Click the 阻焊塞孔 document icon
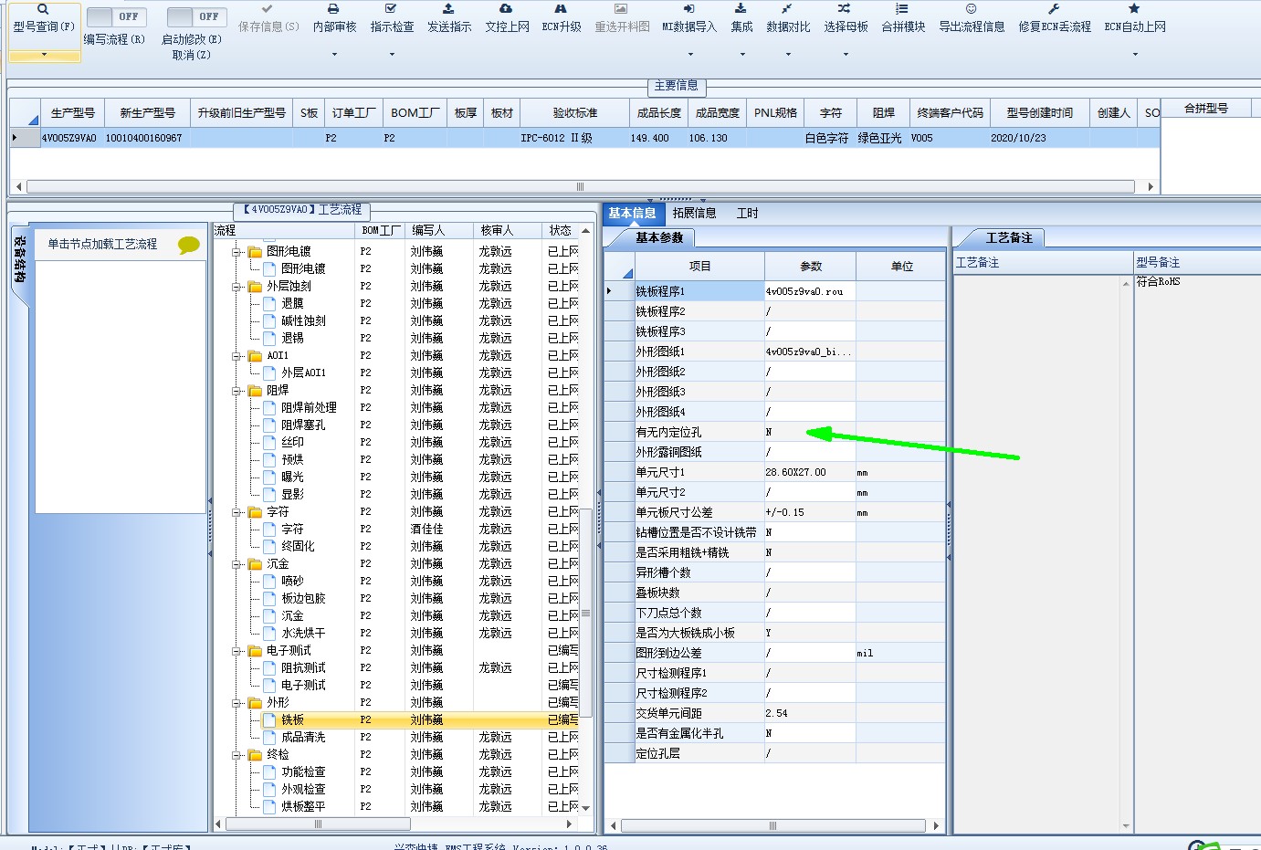Image resolution: width=1261 pixels, height=850 pixels. click(x=269, y=425)
